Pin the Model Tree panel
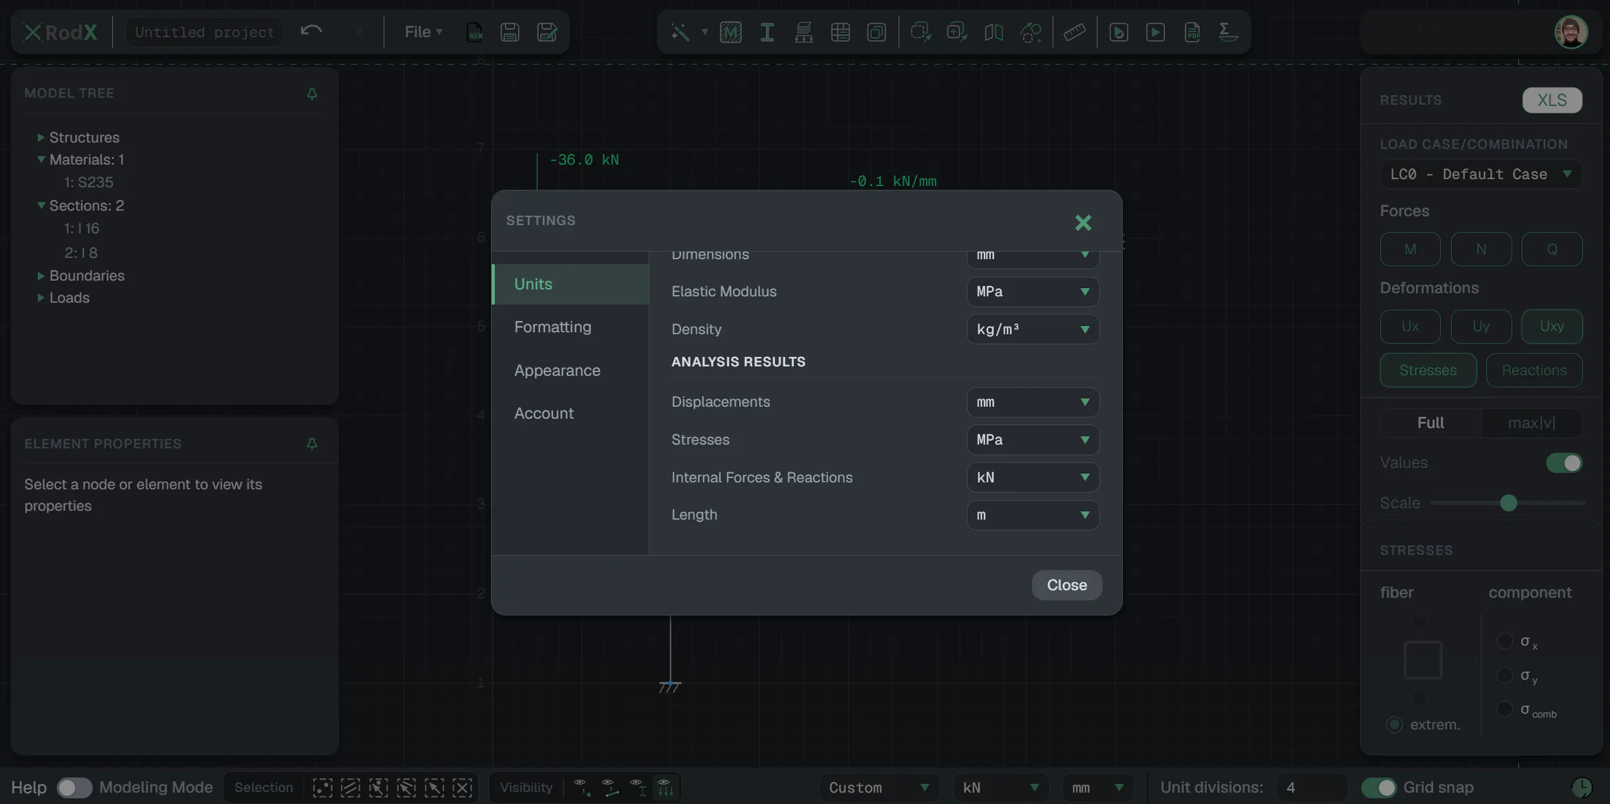This screenshot has width=1610, height=804. (312, 93)
